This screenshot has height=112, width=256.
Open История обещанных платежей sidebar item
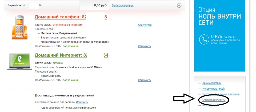(x=221, y=94)
